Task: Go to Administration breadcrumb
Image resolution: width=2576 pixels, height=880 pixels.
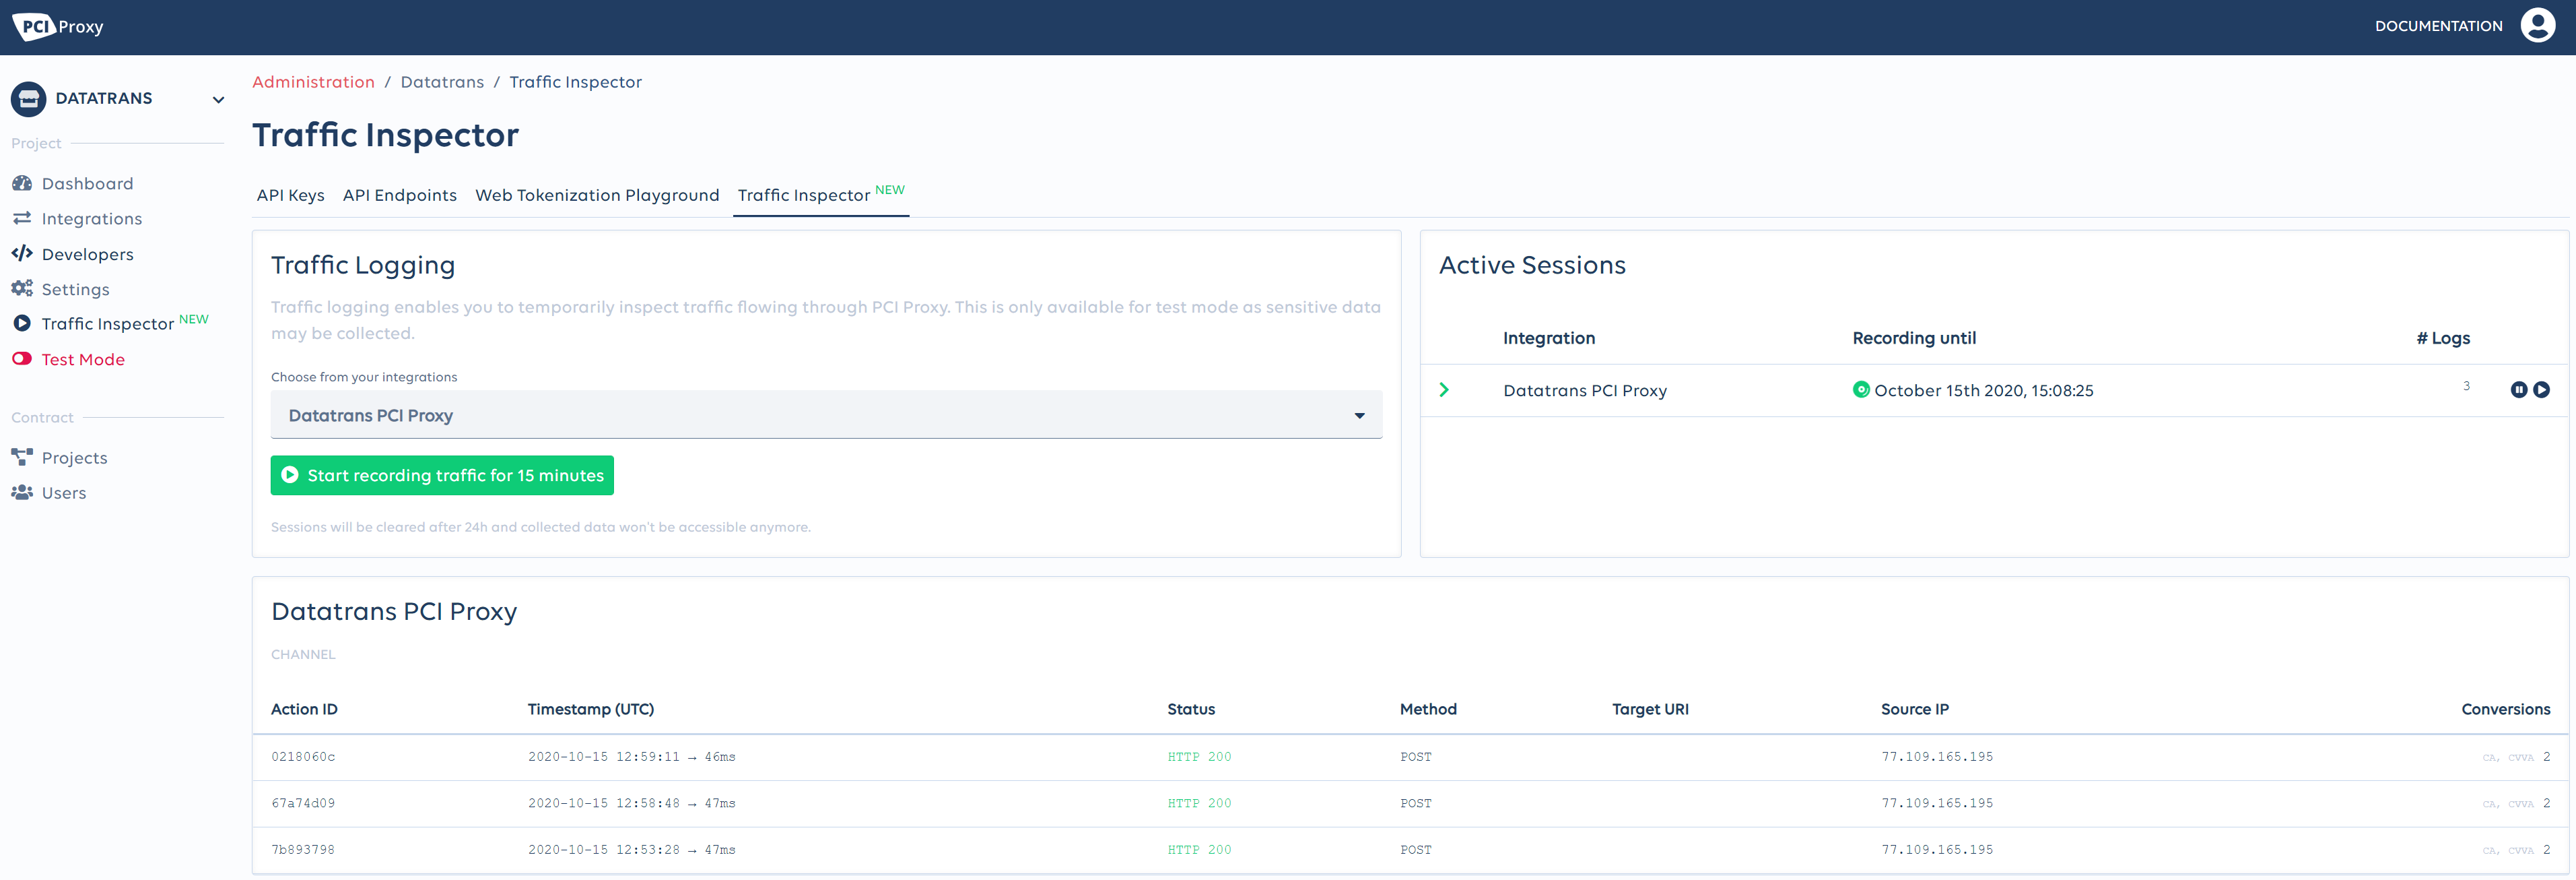Action: click(313, 82)
